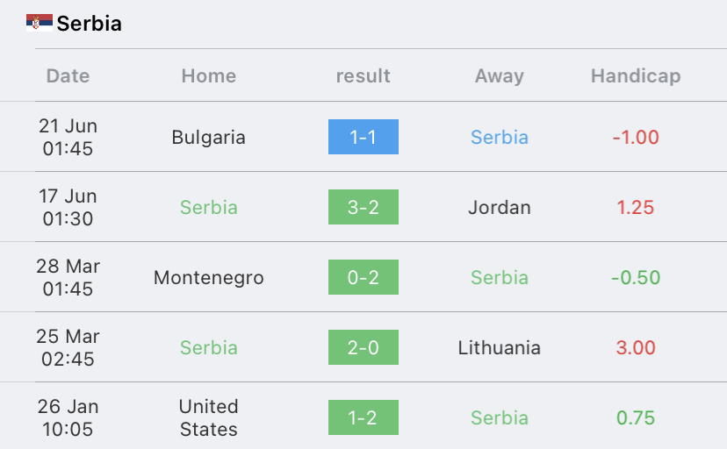This screenshot has width=727, height=449.
Task: Click the Bulgaria home team name
Action: coord(208,138)
